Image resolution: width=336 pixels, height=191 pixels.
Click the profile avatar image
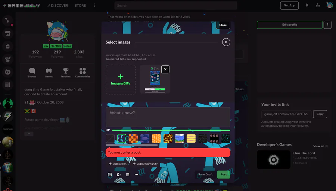pos(57,32)
